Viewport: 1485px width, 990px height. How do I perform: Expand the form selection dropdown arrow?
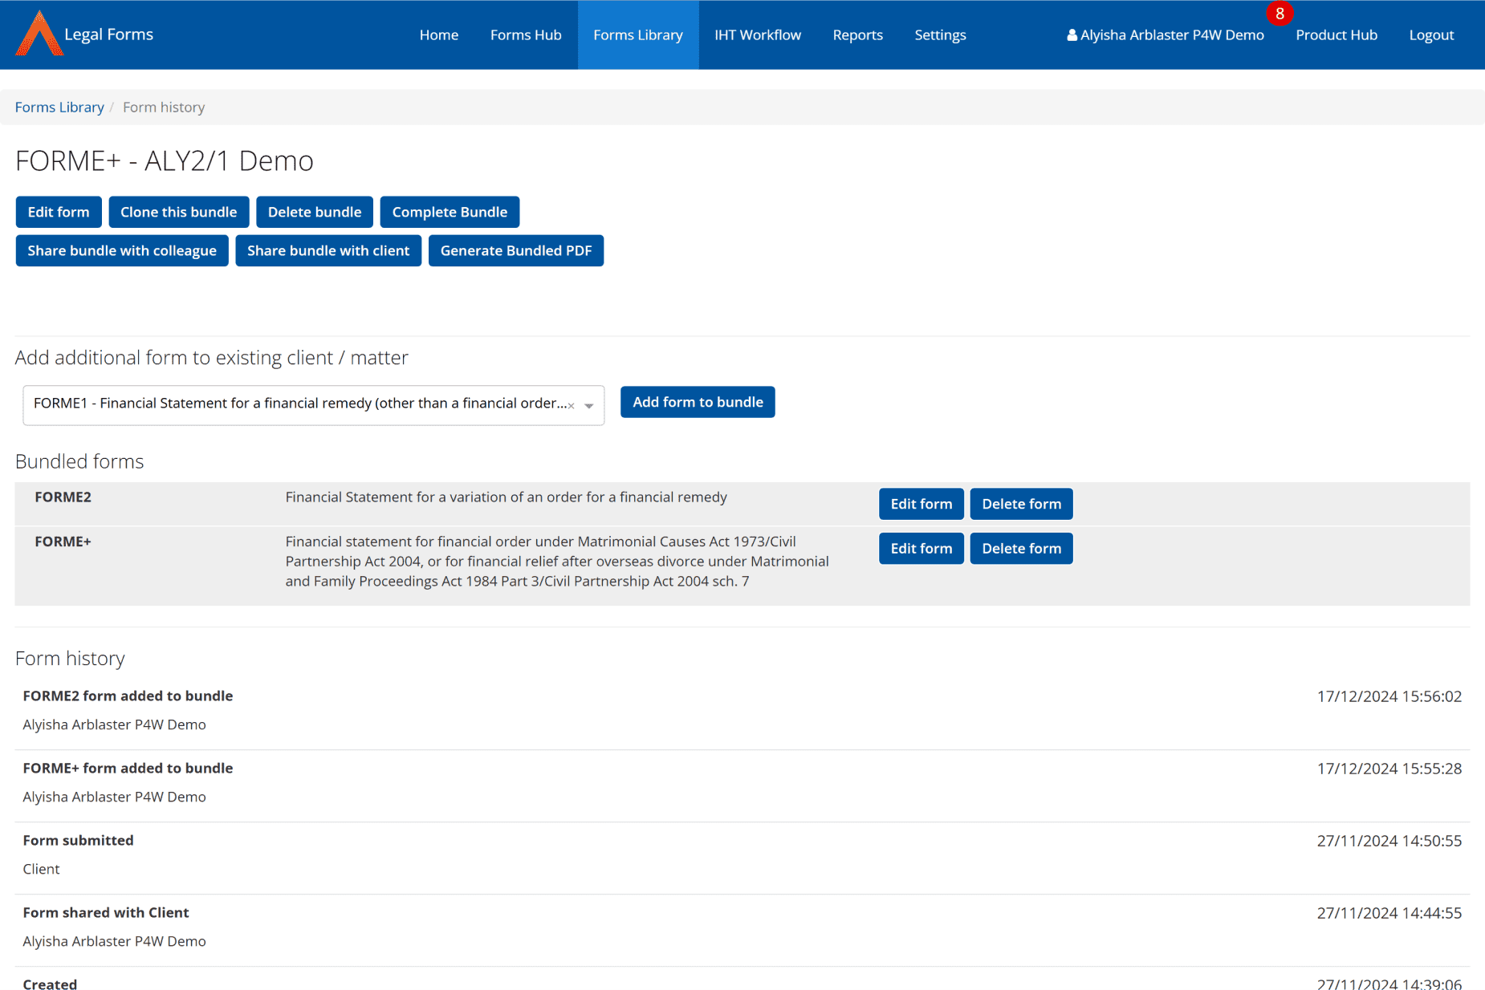[589, 406]
